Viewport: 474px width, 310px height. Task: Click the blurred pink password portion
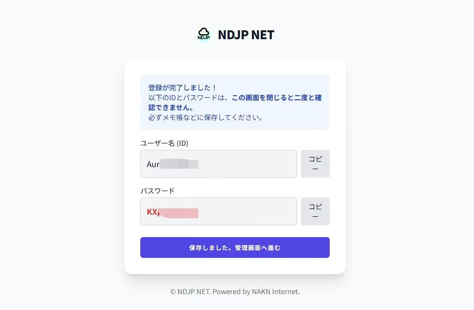[x=179, y=213]
